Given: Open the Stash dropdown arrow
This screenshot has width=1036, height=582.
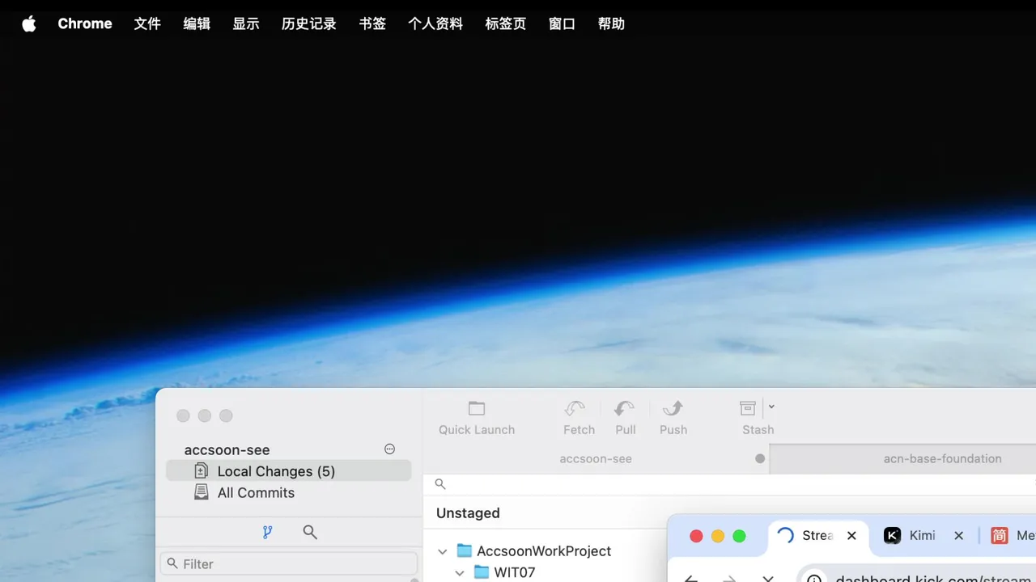Looking at the screenshot, I should click(771, 407).
